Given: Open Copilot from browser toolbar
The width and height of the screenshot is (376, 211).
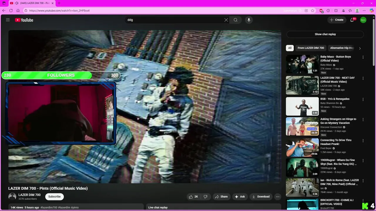Looking at the screenshot, I should [372, 11].
